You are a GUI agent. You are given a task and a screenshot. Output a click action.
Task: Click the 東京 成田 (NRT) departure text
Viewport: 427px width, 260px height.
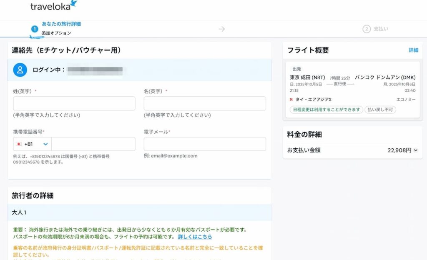pyautogui.click(x=307, y=77)
